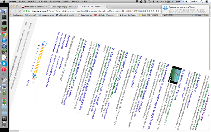Open the Camille user menu
This screenshot has width=211, height=132.
pyautogui.click(x=194, y=2)
